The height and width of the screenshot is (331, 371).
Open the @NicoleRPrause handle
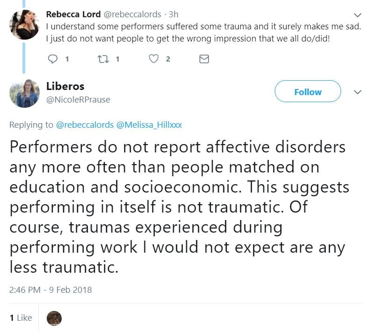[78, 99]
